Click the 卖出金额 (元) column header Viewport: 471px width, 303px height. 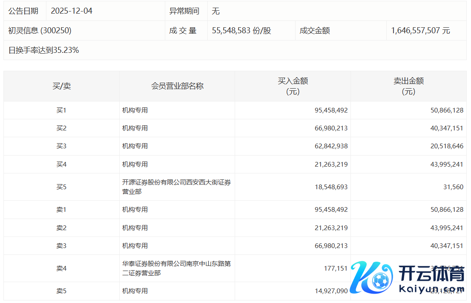[x=408, y=86]
